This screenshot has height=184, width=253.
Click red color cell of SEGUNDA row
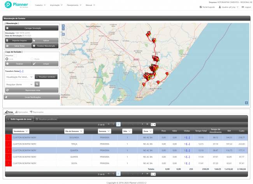[x=8, y=137]
